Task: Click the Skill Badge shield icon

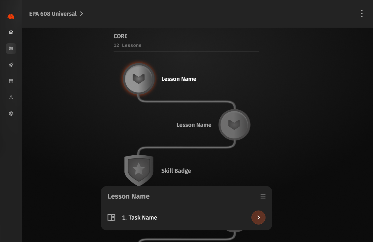Action: [139, 170]
